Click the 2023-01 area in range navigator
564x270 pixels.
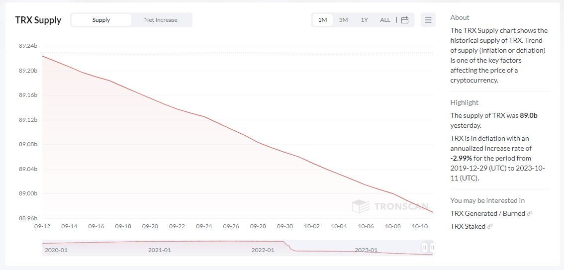point(366,250)
